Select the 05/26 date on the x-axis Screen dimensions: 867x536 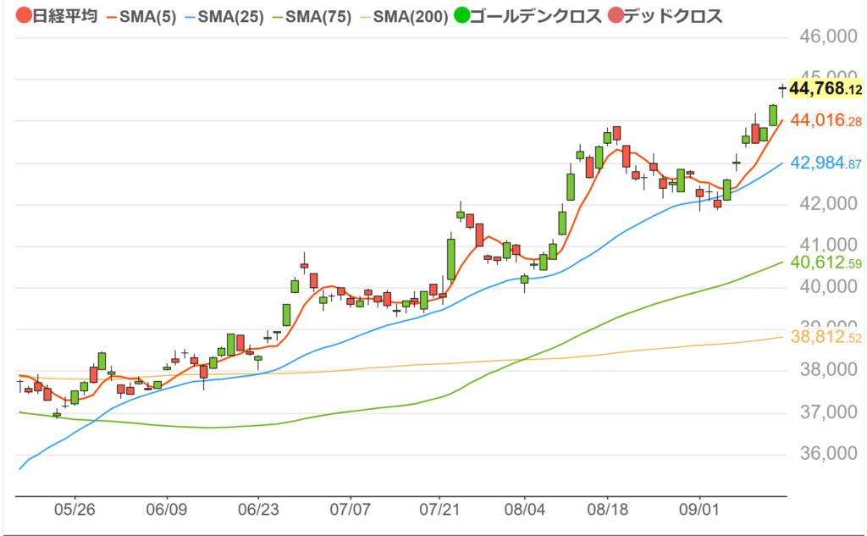[x=75, y=511]
